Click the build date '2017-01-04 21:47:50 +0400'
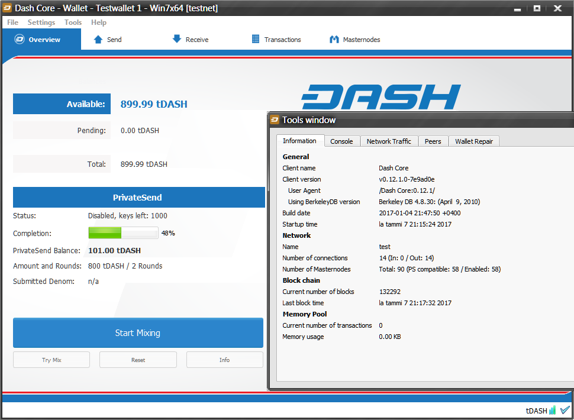This screenshot has height=420, width=574. [420, 213]
